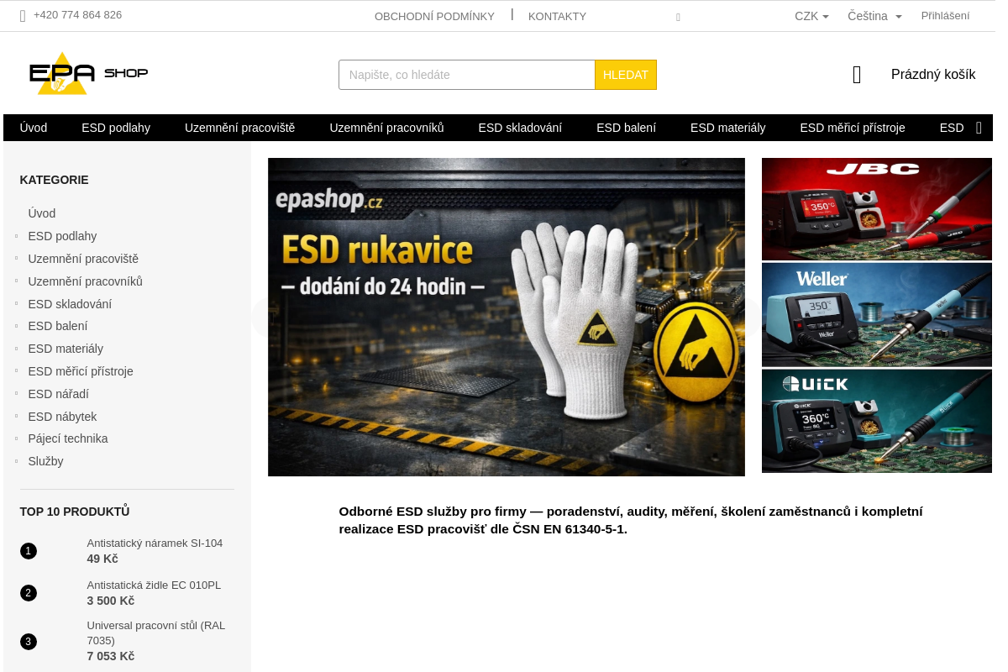Open OBCHODNÍ PODMÍNKY link
Screen dimensions: 1008x672
click(434, 16)
